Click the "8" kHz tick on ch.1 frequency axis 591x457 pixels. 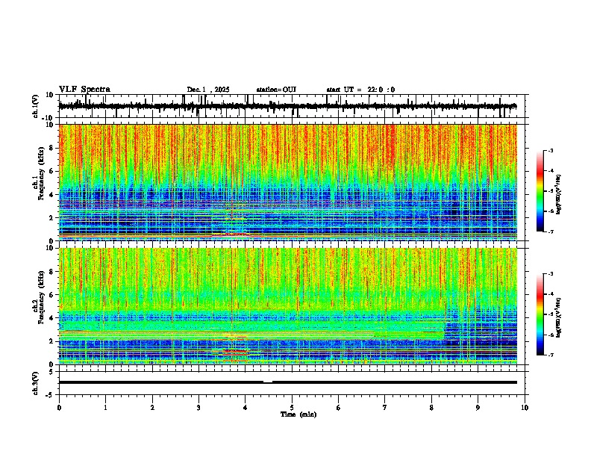click(x=52, y=148)
